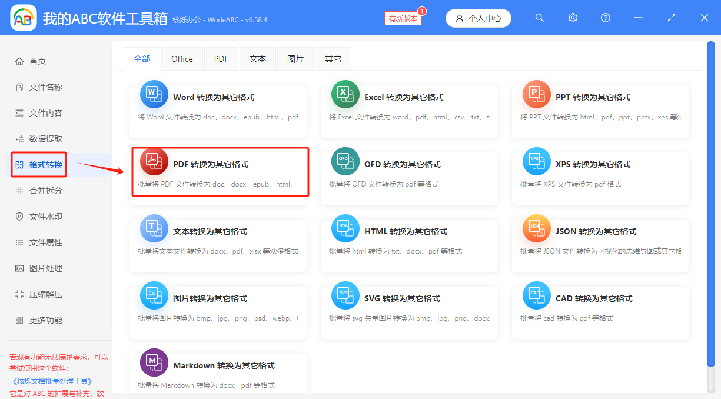Open the Excel conversion tool icon
The height and width of the screenshot is (399, 721).
[345, 94]
